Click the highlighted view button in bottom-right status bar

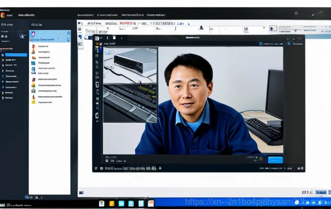(321, 192)
